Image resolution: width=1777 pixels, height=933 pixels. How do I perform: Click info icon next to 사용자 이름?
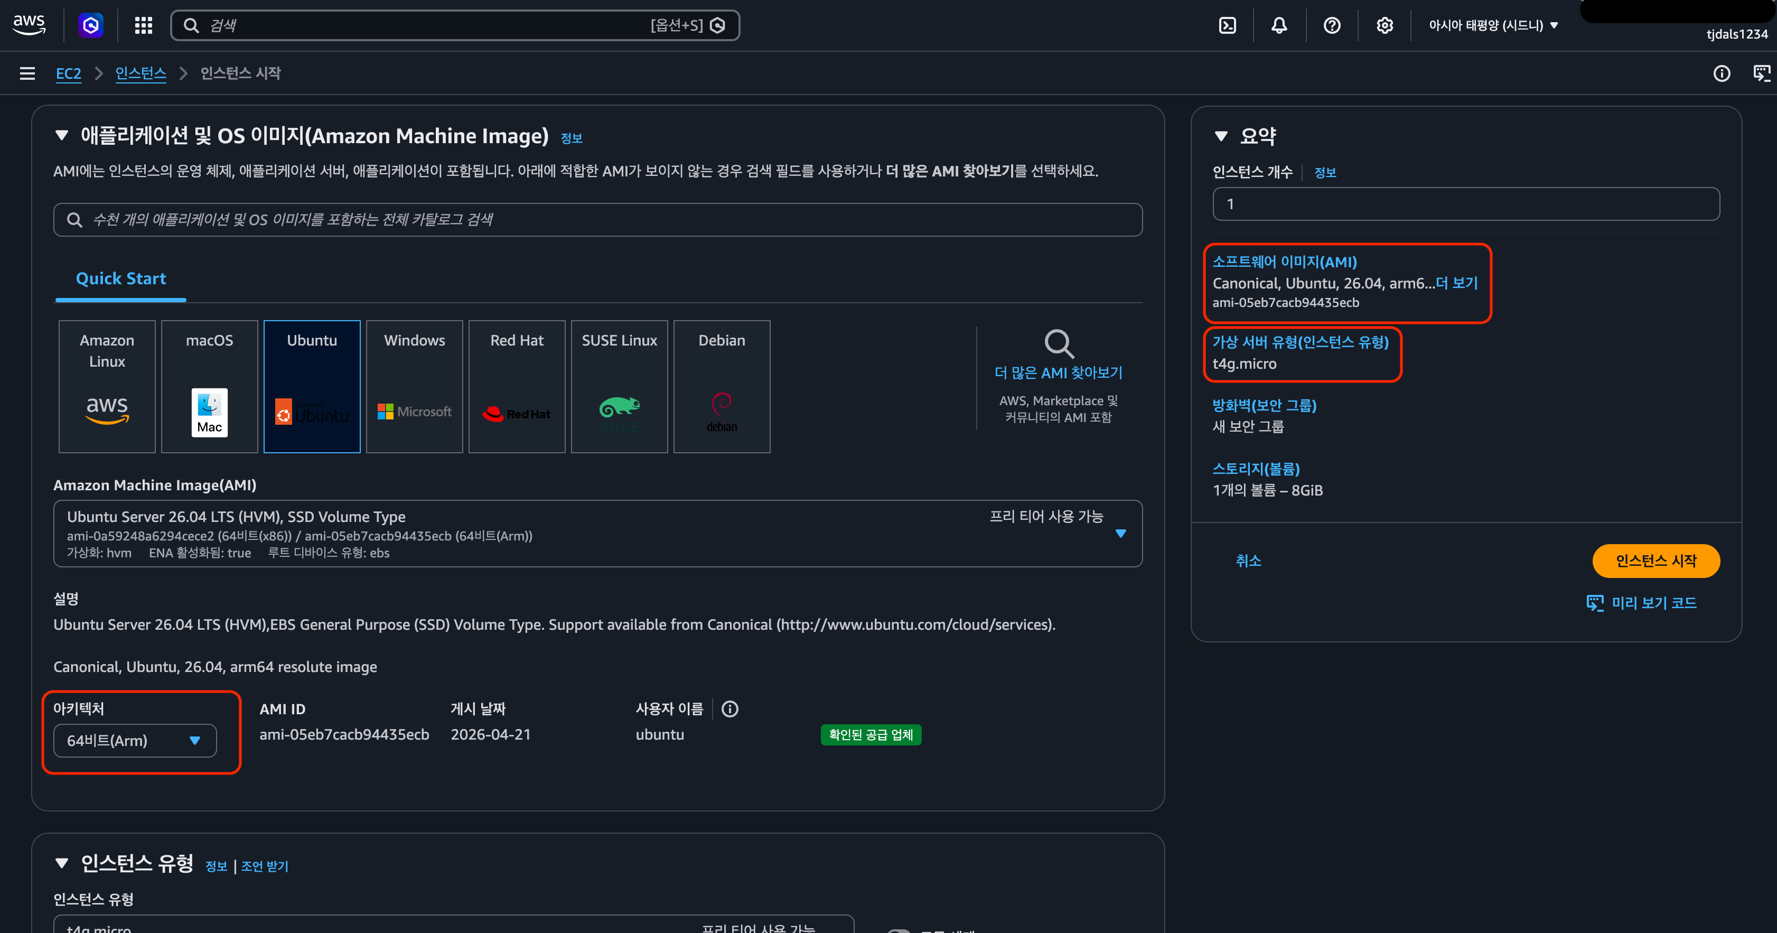pos(730,708)
